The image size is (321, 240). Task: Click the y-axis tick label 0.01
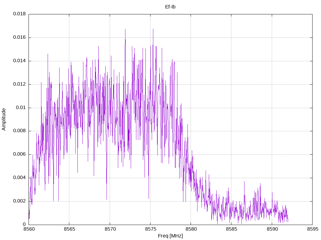21,107
